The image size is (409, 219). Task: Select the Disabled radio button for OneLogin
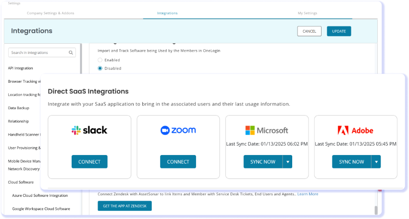[100, 68]
